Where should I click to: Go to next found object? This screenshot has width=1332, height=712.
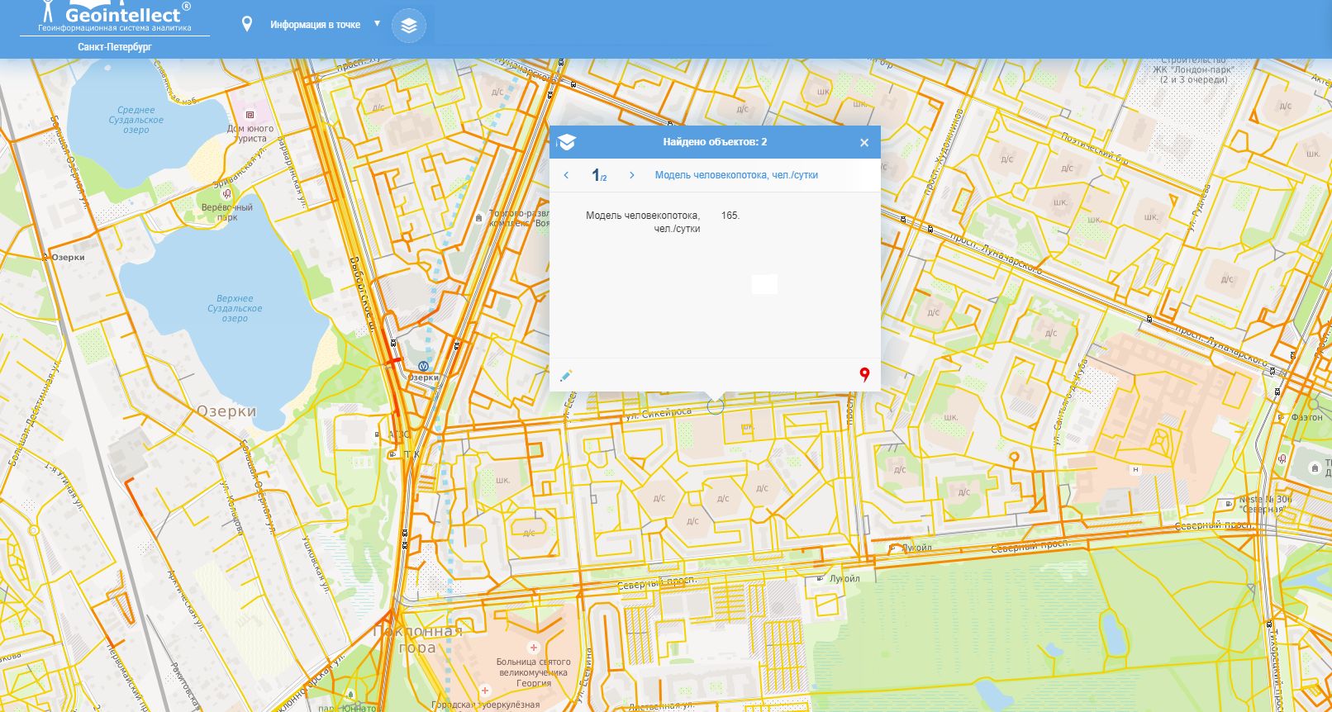click(x=632, y=175)
